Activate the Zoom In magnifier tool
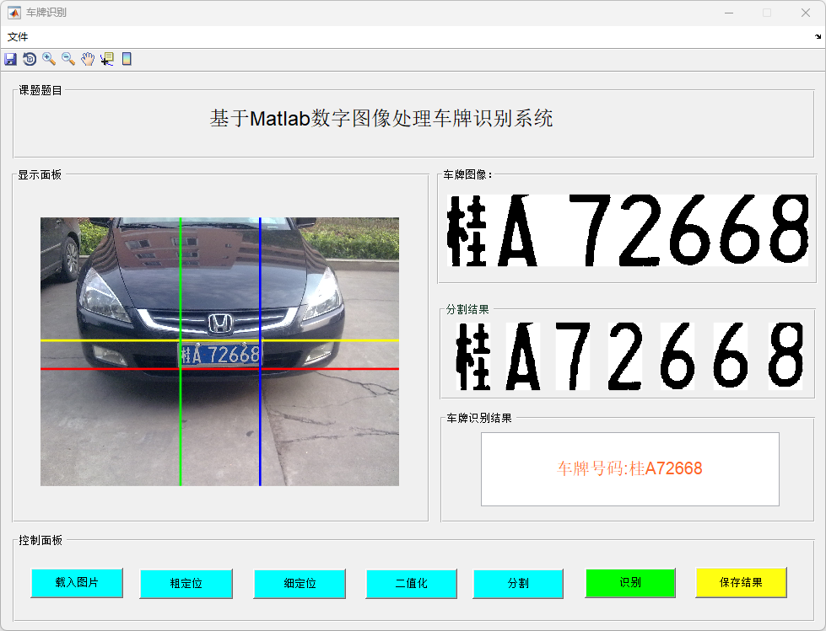826x631 pixels. pos(49,59)
